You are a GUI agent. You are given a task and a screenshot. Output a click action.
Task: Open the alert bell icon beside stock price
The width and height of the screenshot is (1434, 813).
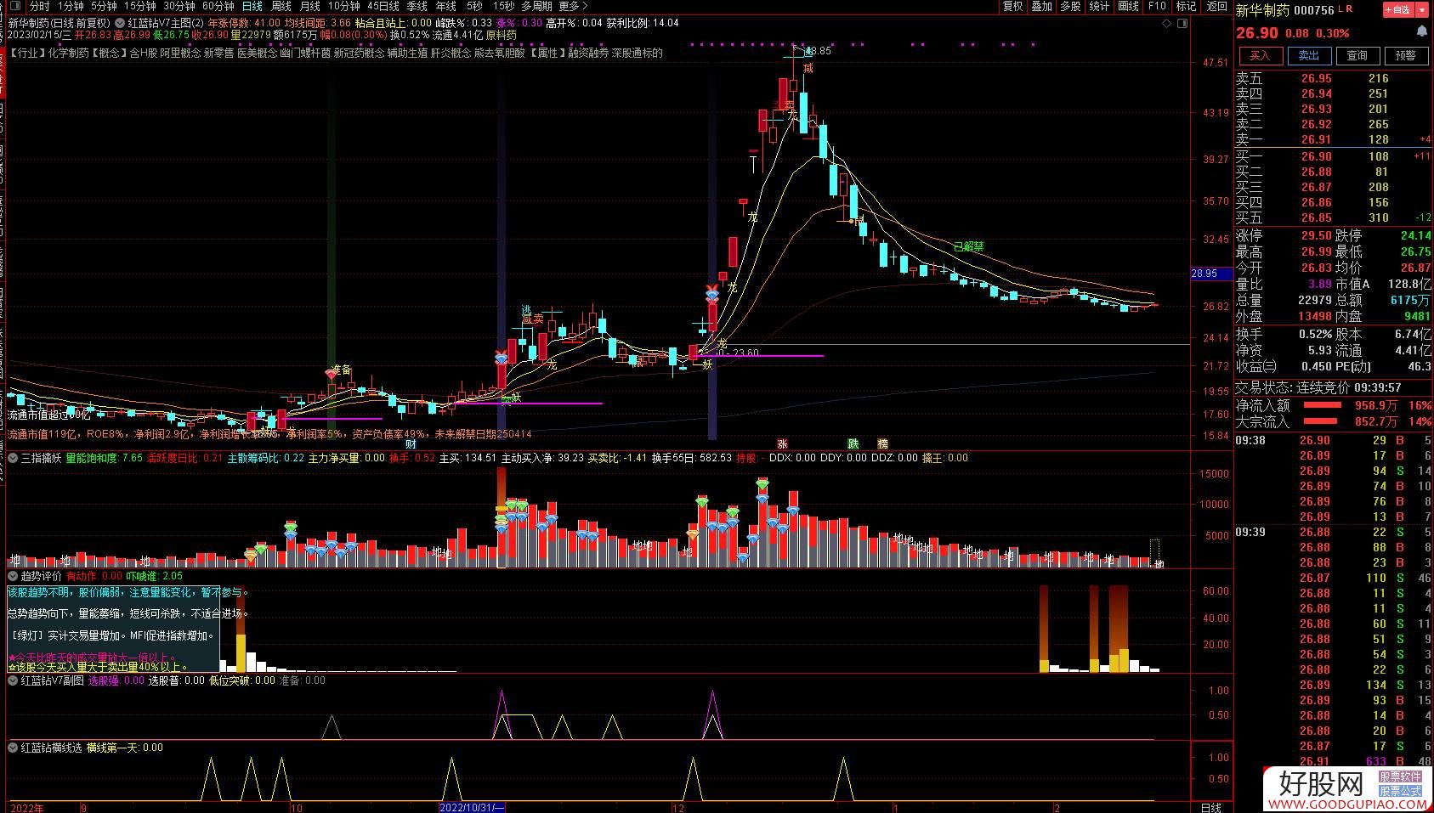click(x=1421, y=31)
